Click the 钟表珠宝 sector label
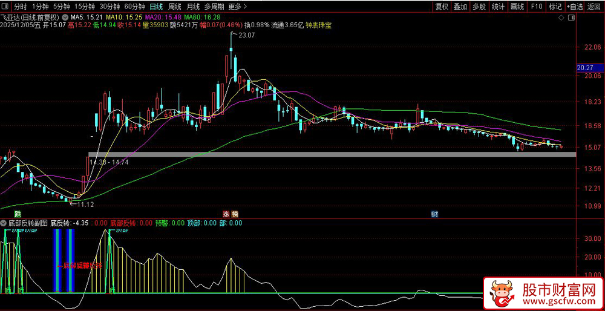605x311 pixels. pos(318,26)
